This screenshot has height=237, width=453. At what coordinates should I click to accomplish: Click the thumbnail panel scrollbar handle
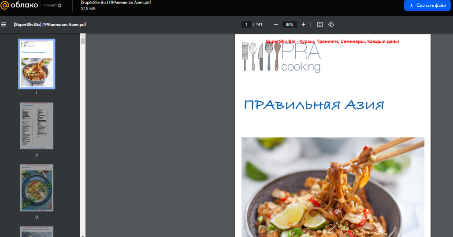point(83,41)
